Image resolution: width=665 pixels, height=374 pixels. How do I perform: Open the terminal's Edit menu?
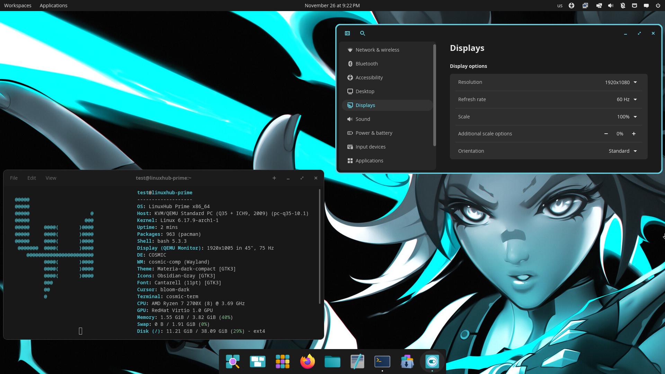(x=32, y=178)
